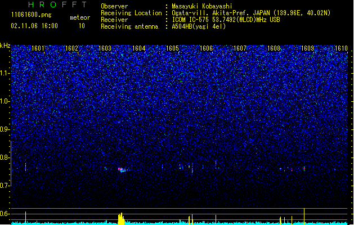Click the 1609 time marker
Viewport: 354px width, 225px height.
pos(307,48)
